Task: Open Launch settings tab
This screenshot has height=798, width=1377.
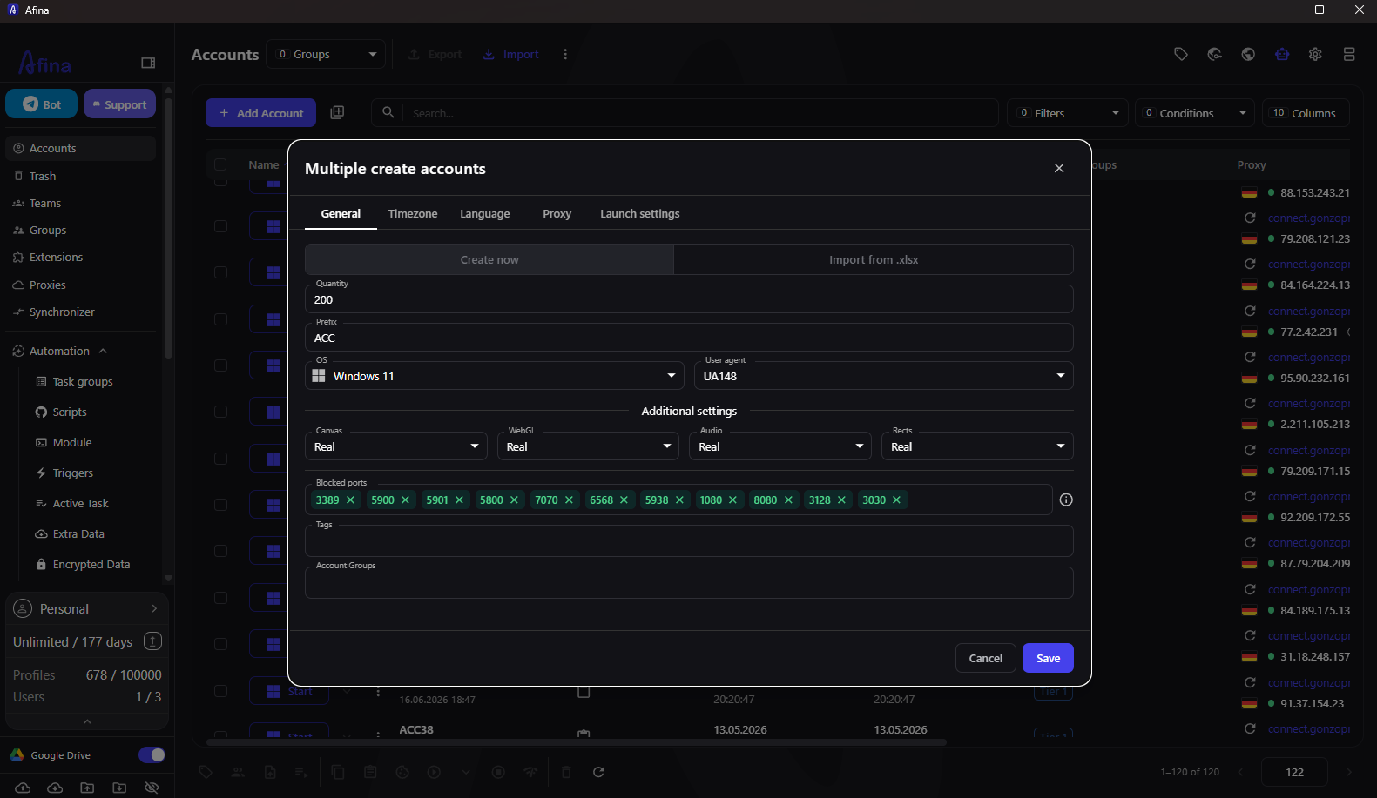Action: click(x=640, y=213)
